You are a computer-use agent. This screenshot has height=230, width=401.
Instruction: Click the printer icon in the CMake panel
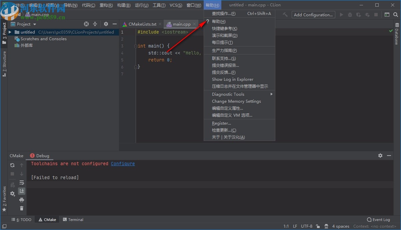[x=22, y=200]
